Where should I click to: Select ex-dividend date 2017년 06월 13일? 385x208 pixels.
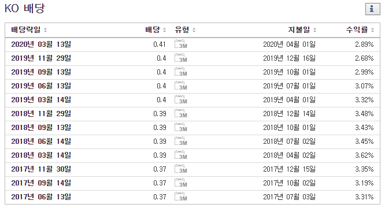(x=41, y=196)
